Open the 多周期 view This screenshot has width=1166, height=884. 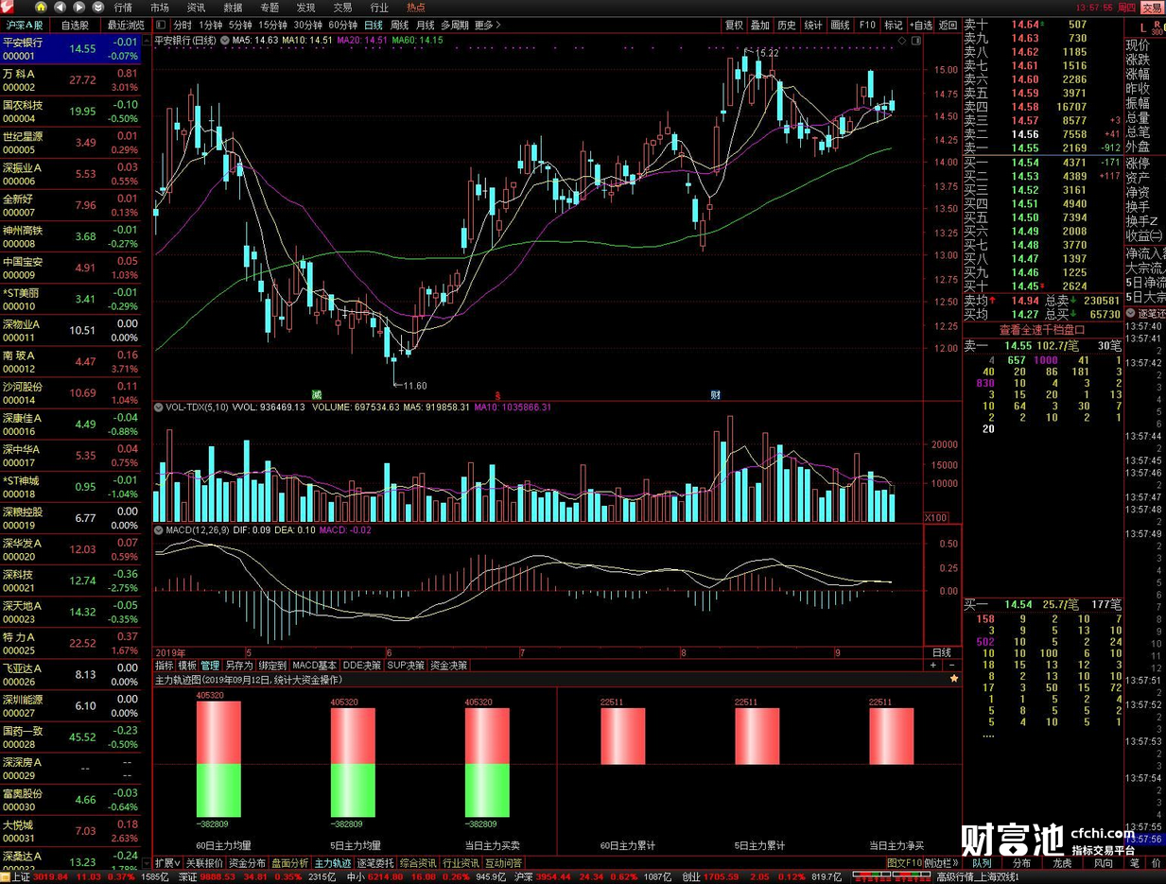455,26
